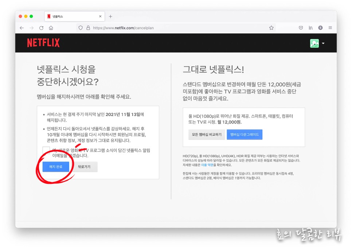This screenshot has width=352, height=248.
Task: Go to the browser home icon
Action: point(51,28)
